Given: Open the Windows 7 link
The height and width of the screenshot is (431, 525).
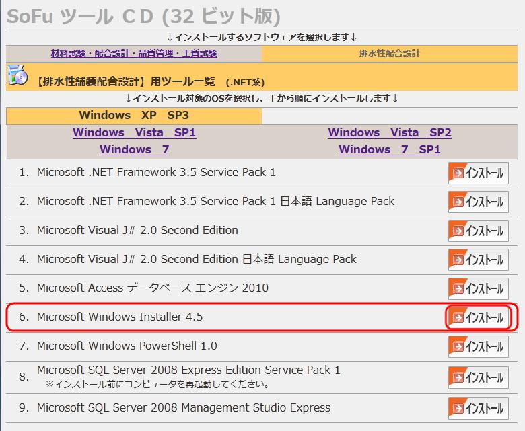Looking at the screenshot, I should click(x=134, y=149).
